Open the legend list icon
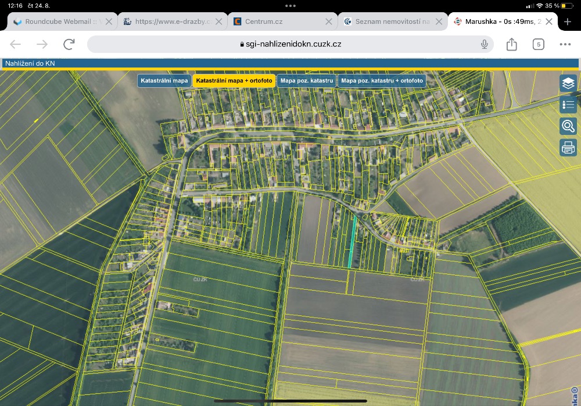 click(x=568, y=105)
